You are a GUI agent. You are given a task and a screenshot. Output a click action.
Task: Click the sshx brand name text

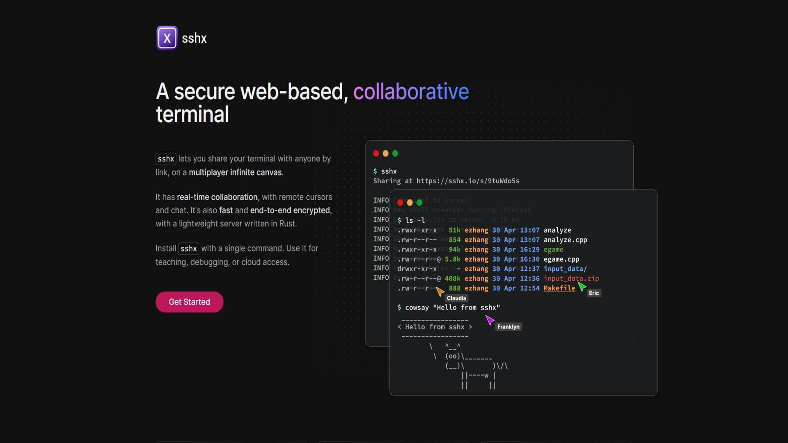[194, 38]
